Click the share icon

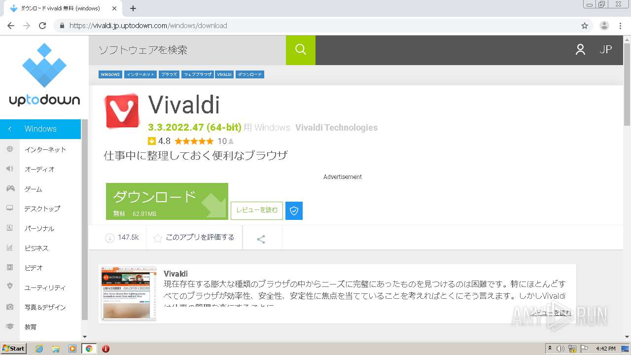pyautogui.click(x=261, y=239)
